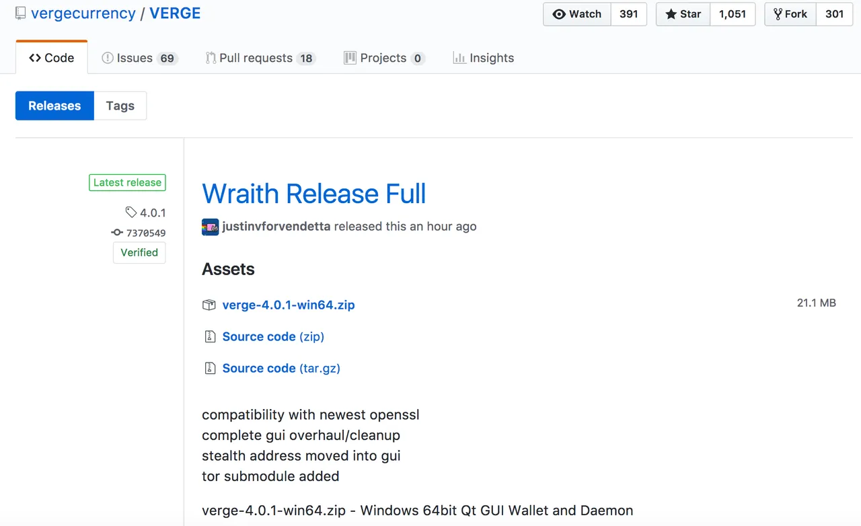Show the Verified signature details
Screen dimensions: 861x526
click(139, 252)
